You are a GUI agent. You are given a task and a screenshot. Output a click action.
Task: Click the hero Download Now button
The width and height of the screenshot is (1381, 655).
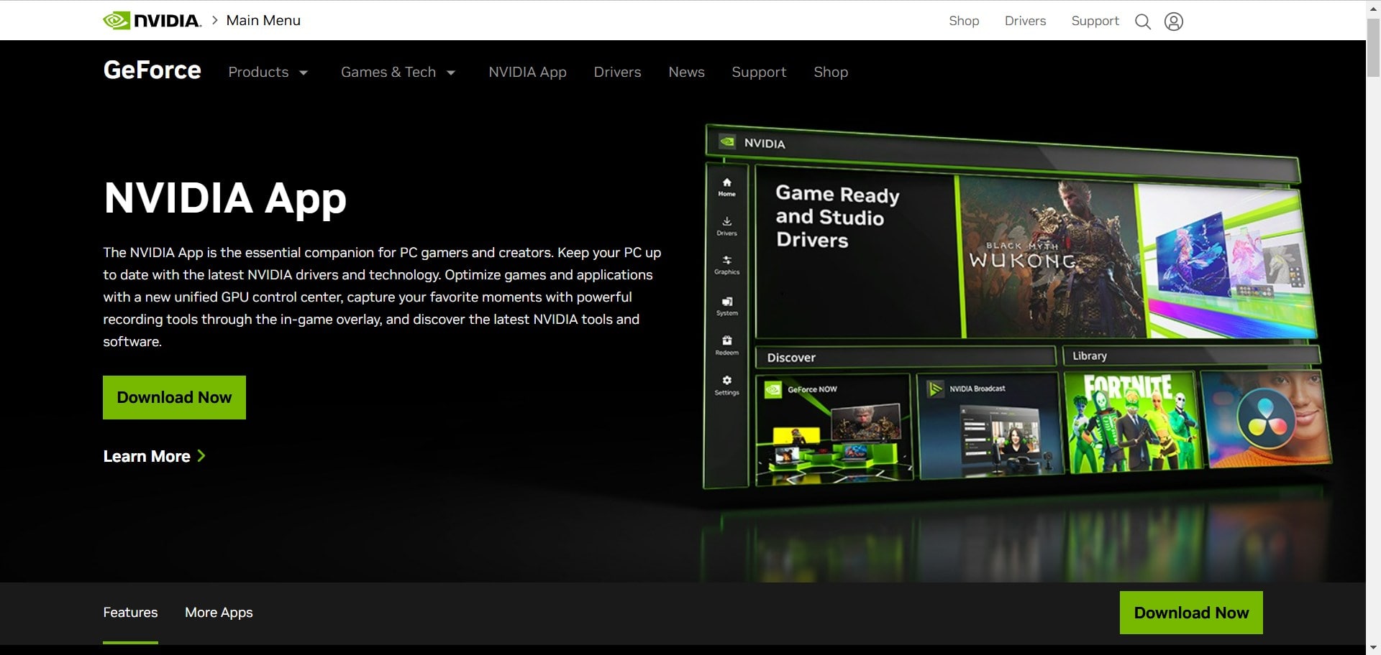coord(174,397)
